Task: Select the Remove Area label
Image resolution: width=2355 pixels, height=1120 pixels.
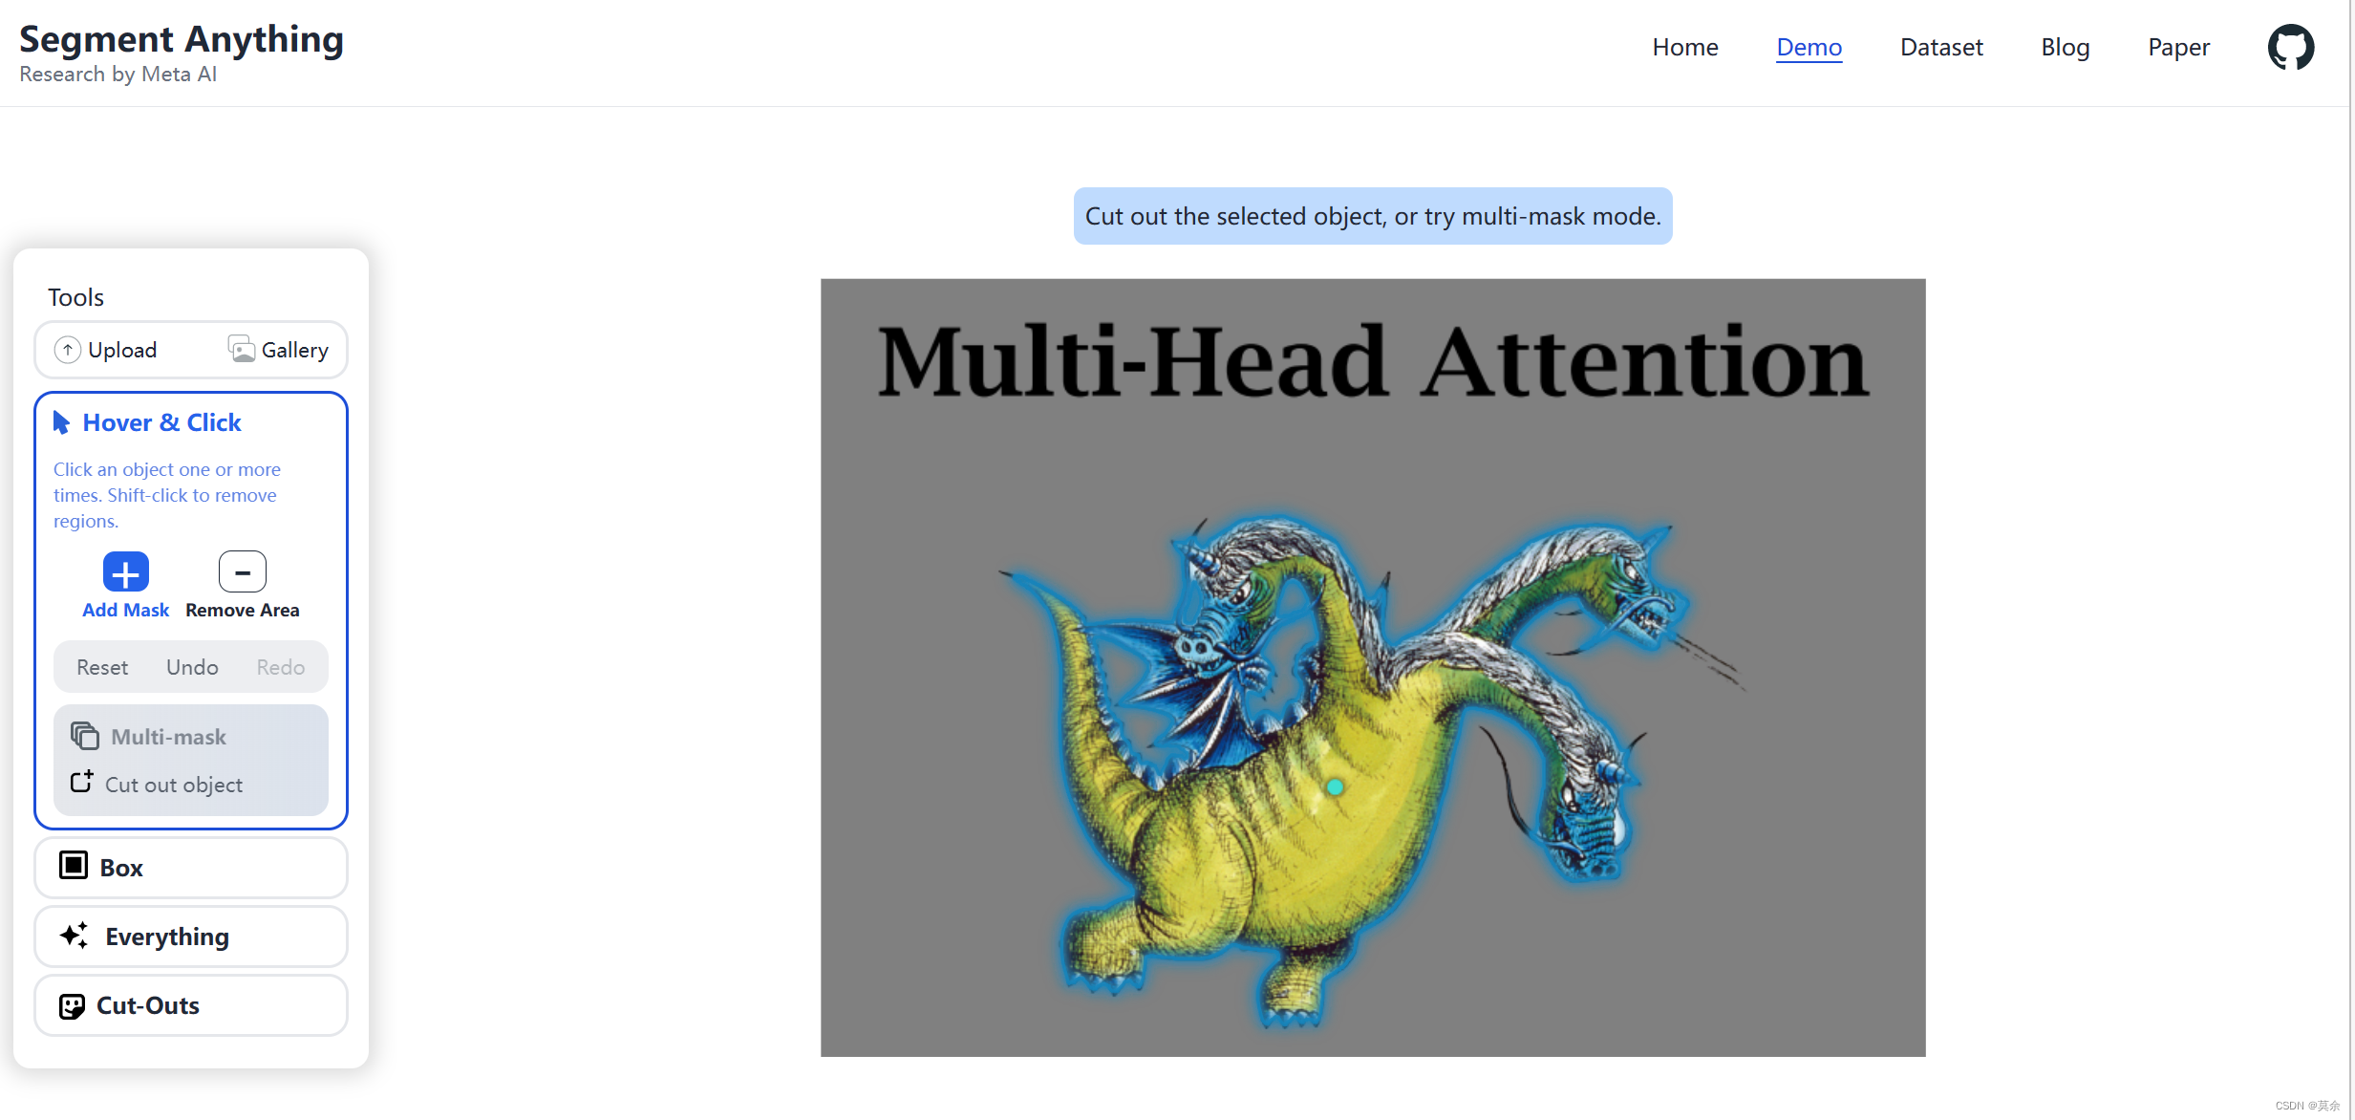Action: 243,610
